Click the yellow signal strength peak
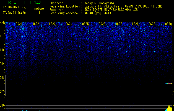 click(x=169, y=108)
